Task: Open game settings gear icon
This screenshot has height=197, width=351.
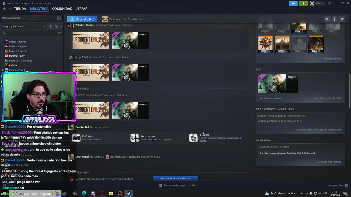Action: click(x=327, y=19)
